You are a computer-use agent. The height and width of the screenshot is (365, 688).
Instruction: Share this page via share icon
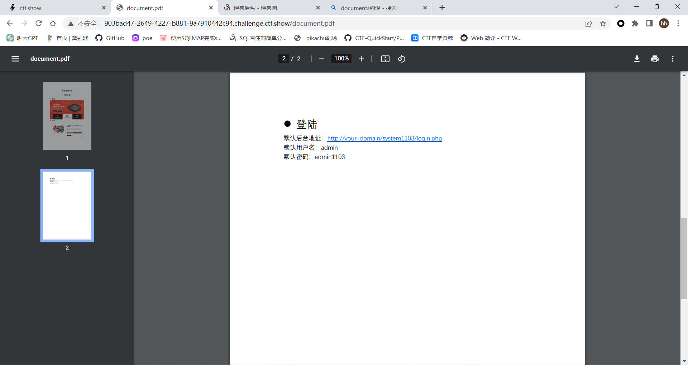click(588, 24)
